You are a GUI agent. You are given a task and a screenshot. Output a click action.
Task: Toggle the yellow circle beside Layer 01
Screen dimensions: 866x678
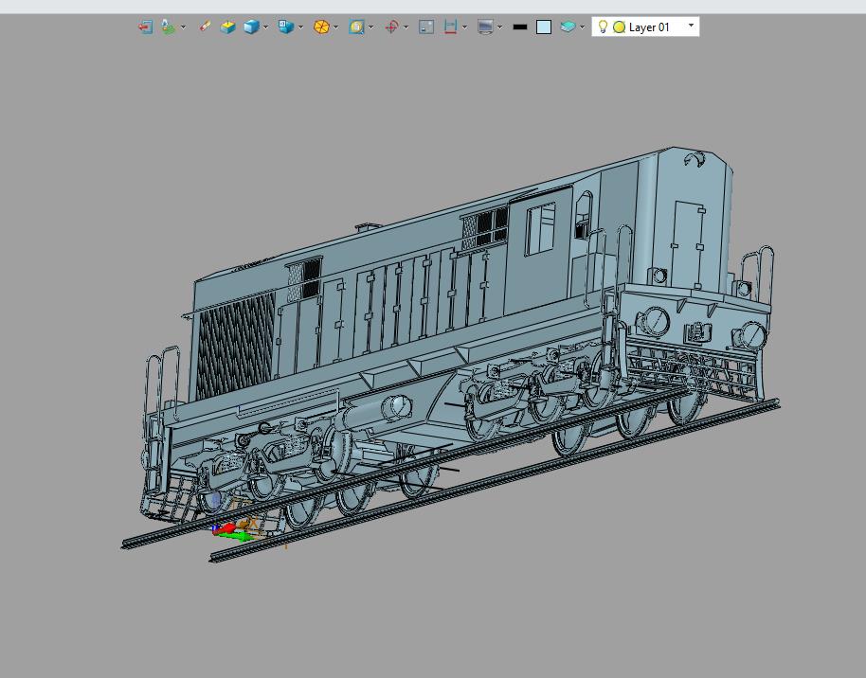click(619, 27)
